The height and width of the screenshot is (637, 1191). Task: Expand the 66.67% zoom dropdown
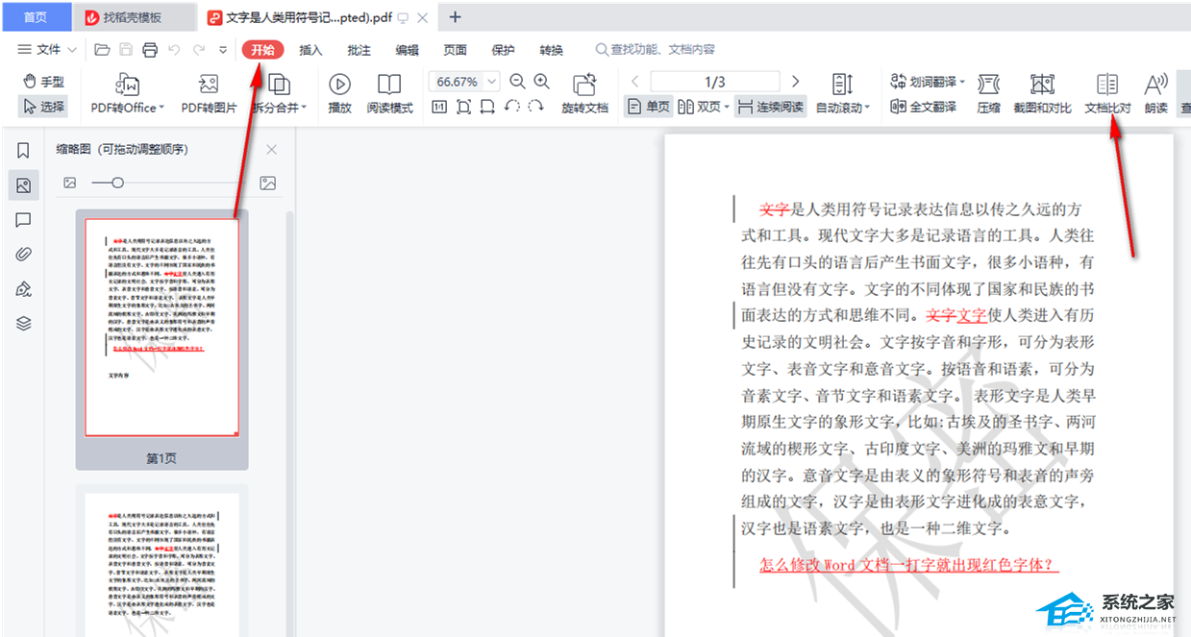point(492,82)
